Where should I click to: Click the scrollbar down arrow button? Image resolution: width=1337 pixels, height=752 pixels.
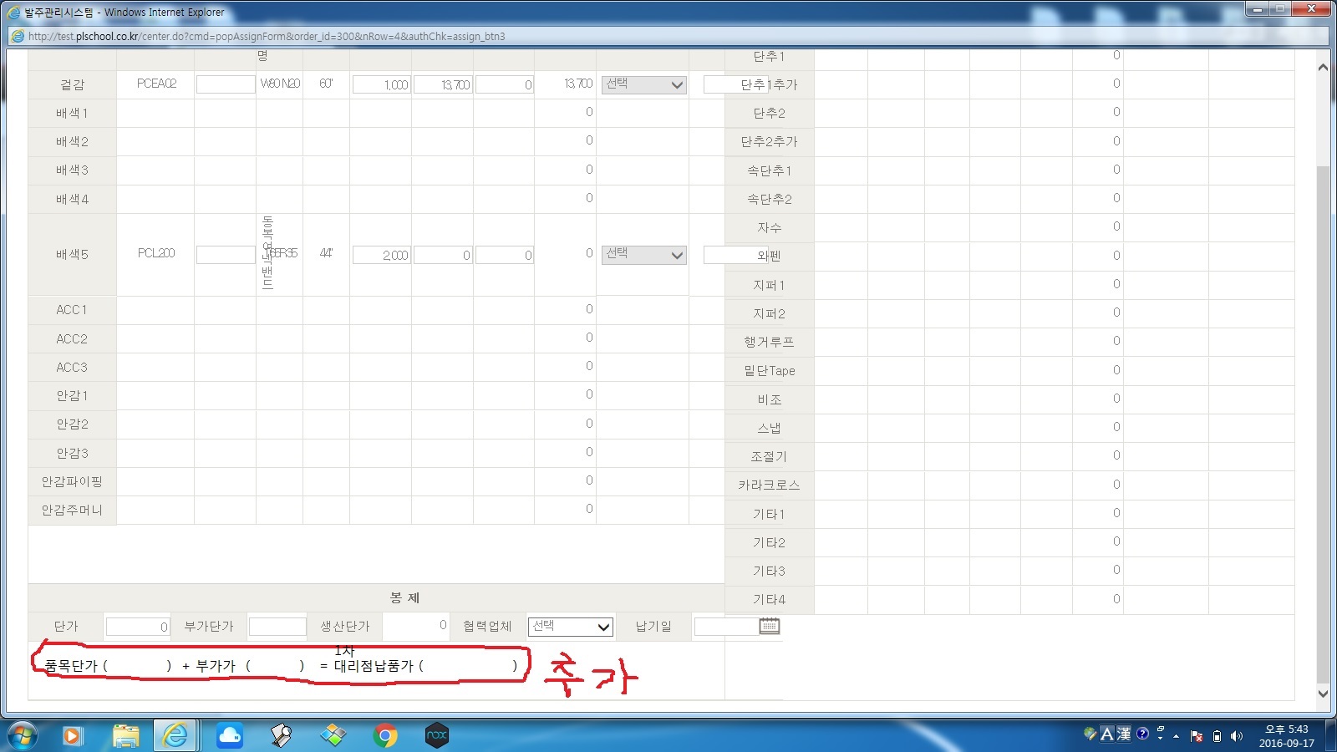(1323, 693)
